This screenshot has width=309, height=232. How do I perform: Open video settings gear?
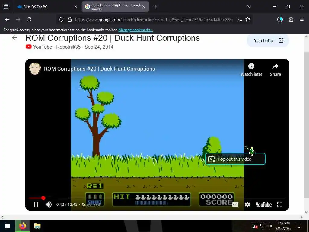coord(247,205)
